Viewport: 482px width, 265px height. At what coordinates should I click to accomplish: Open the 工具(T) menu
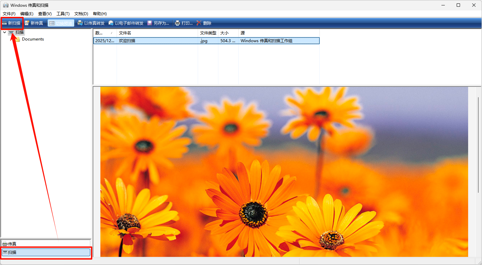coord(63,14)
